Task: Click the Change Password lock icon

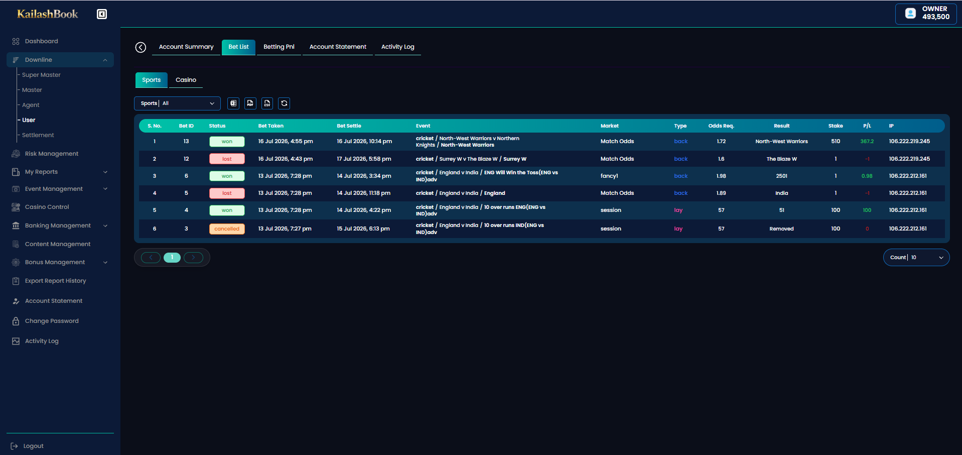Action: [16, 321]
